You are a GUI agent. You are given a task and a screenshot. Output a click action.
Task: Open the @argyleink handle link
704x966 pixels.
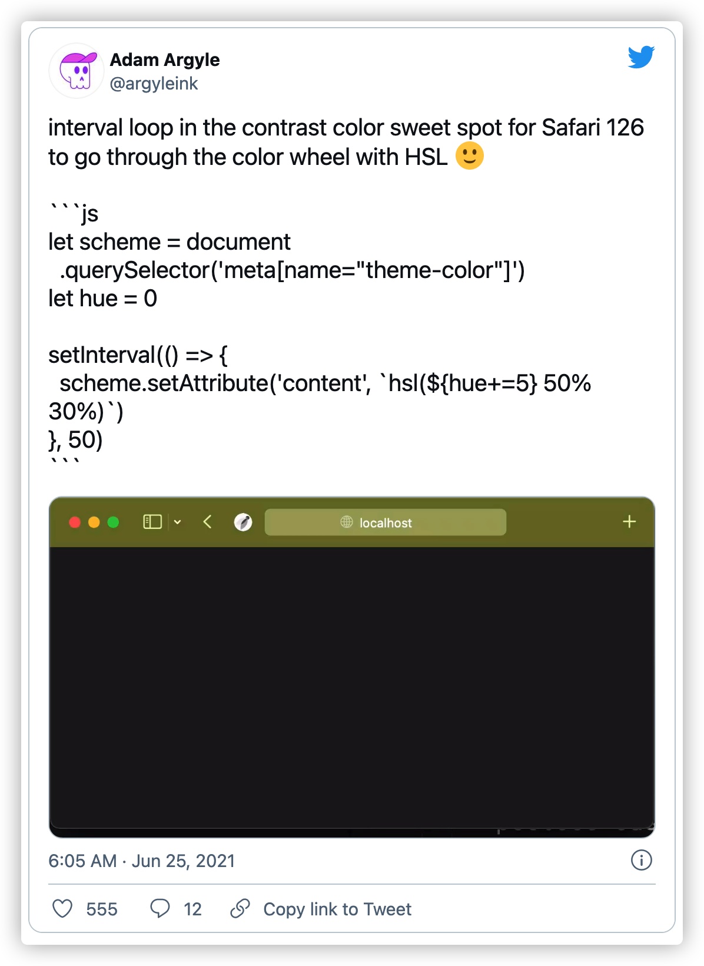154,84
